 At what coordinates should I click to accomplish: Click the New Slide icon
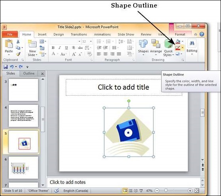(x=32, y=44)
